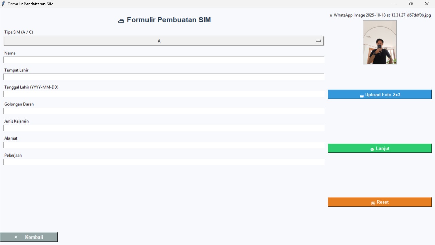
Task: Click the uploaded photo preview thumbnail
Action: (380, 42)
